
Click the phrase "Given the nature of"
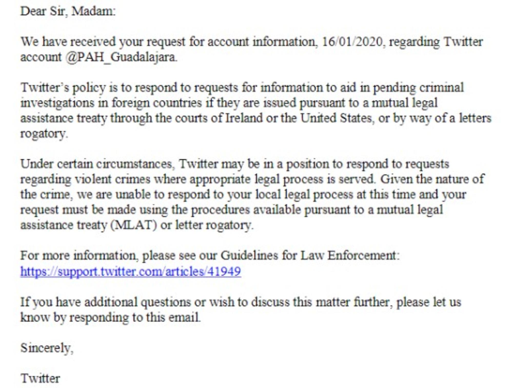(x=432, y=179)
